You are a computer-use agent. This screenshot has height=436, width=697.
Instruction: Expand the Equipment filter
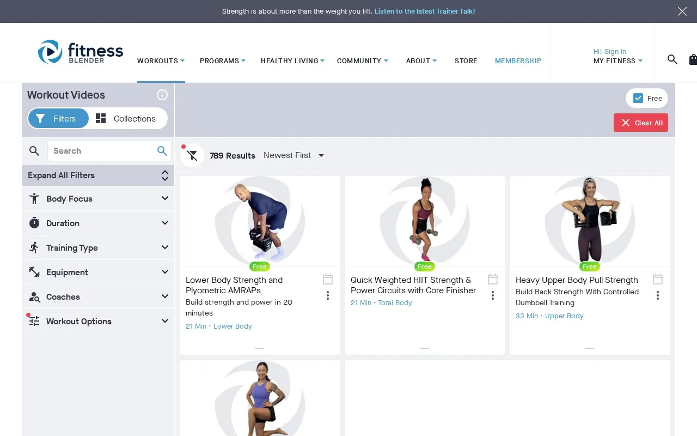click(x=98, y=272)
